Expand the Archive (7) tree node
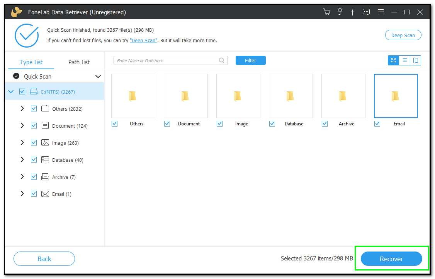435x279 pixels. 22,177
